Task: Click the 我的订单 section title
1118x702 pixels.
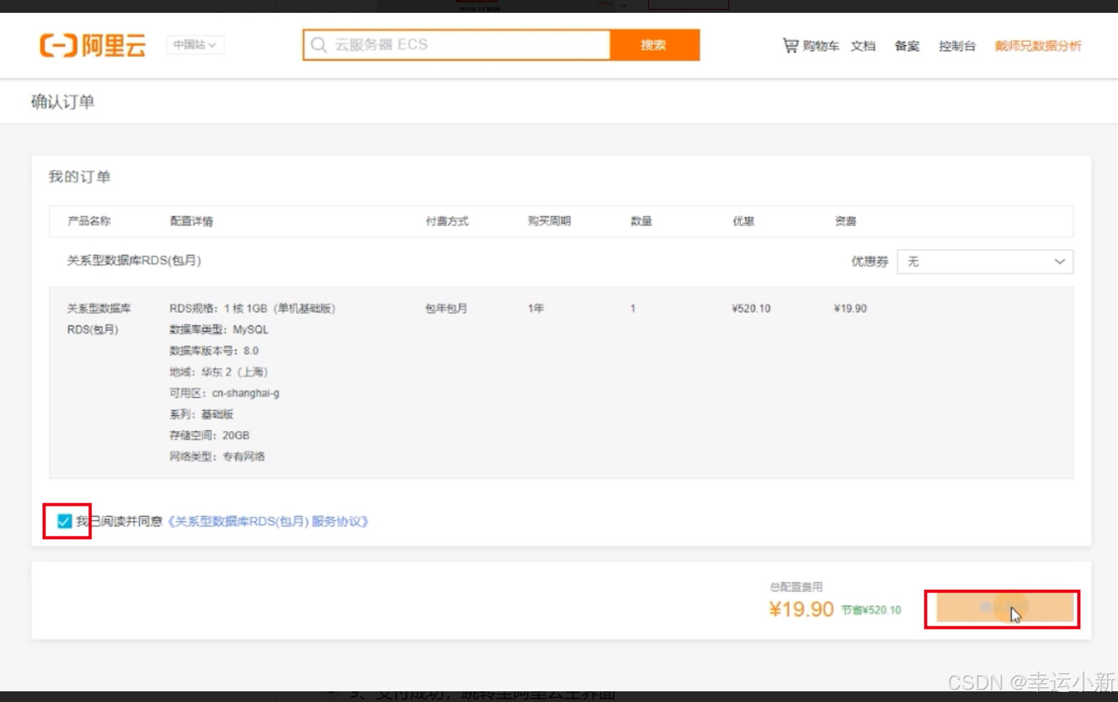Action: [79, 177]
